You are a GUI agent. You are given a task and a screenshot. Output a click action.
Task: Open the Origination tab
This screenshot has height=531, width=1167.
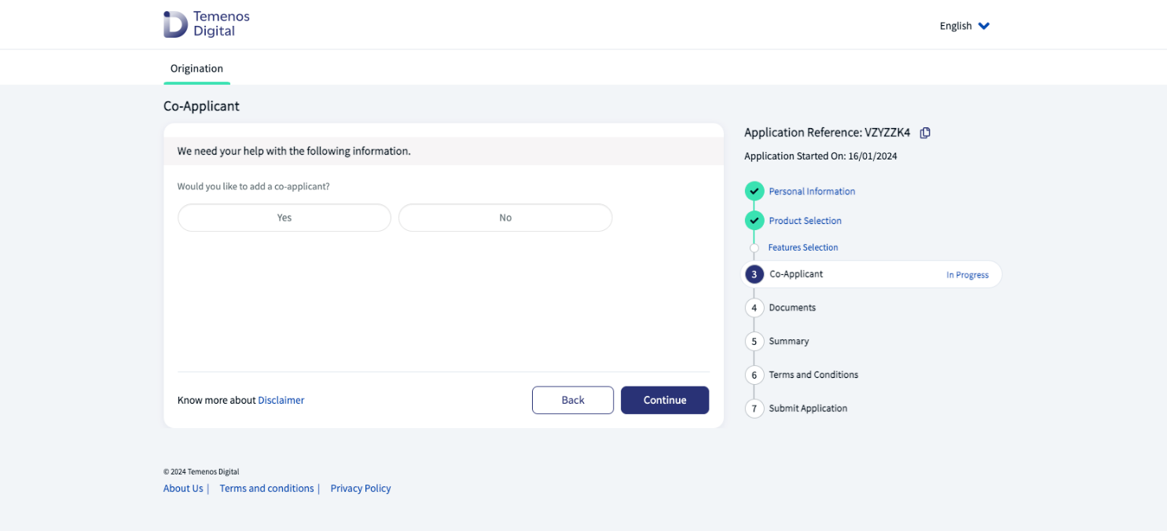[196, 68]
